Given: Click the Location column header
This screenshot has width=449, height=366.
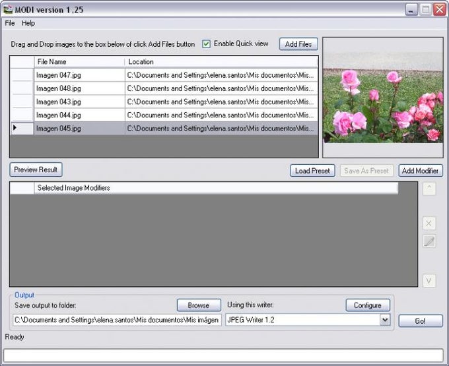Looking at the screenshot, I should (x=221, y=62).
